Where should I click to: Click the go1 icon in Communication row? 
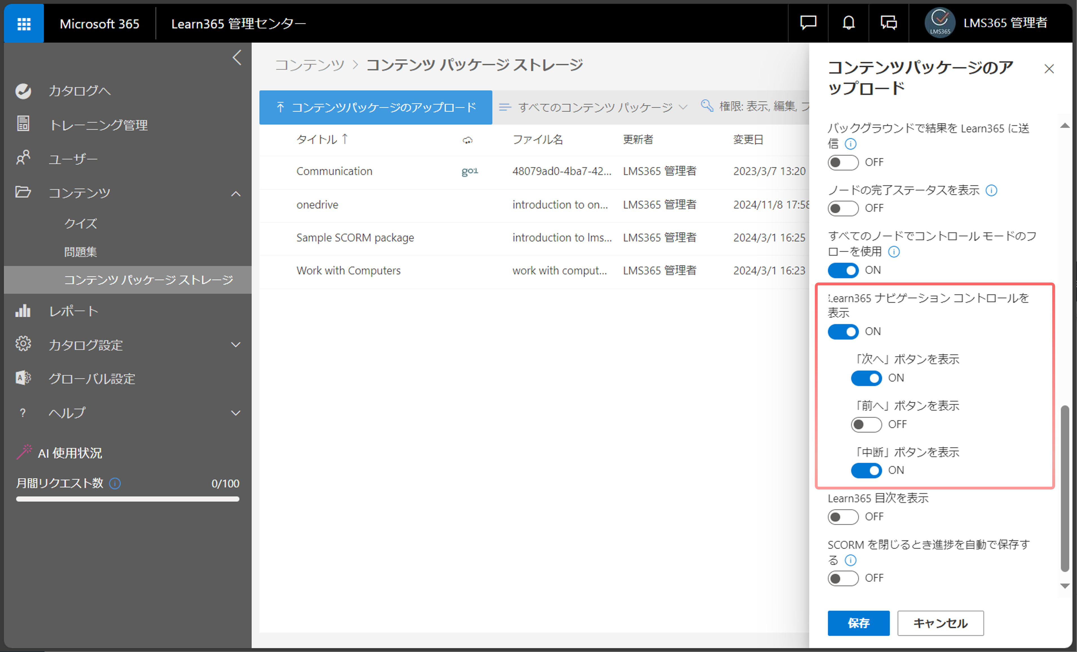pos(470,171)
